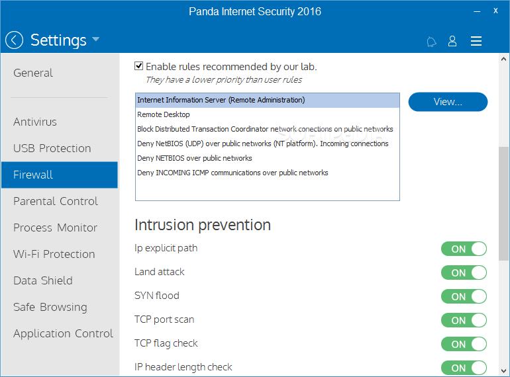Disable the SYN flood switch
Image resolution: width=510 pixels, height=377 pixels.
click(464, 296)
